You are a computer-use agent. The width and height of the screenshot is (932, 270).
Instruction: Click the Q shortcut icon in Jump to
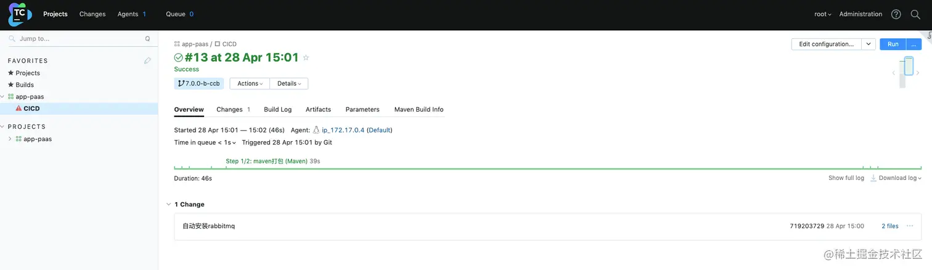coord(147,39)
